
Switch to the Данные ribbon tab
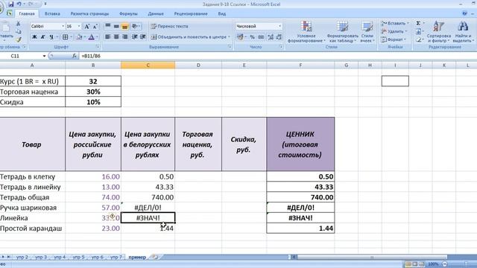pos(156,13)
